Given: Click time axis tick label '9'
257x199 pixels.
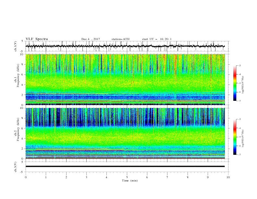Looking at the screenshot, I should point(208,177).
